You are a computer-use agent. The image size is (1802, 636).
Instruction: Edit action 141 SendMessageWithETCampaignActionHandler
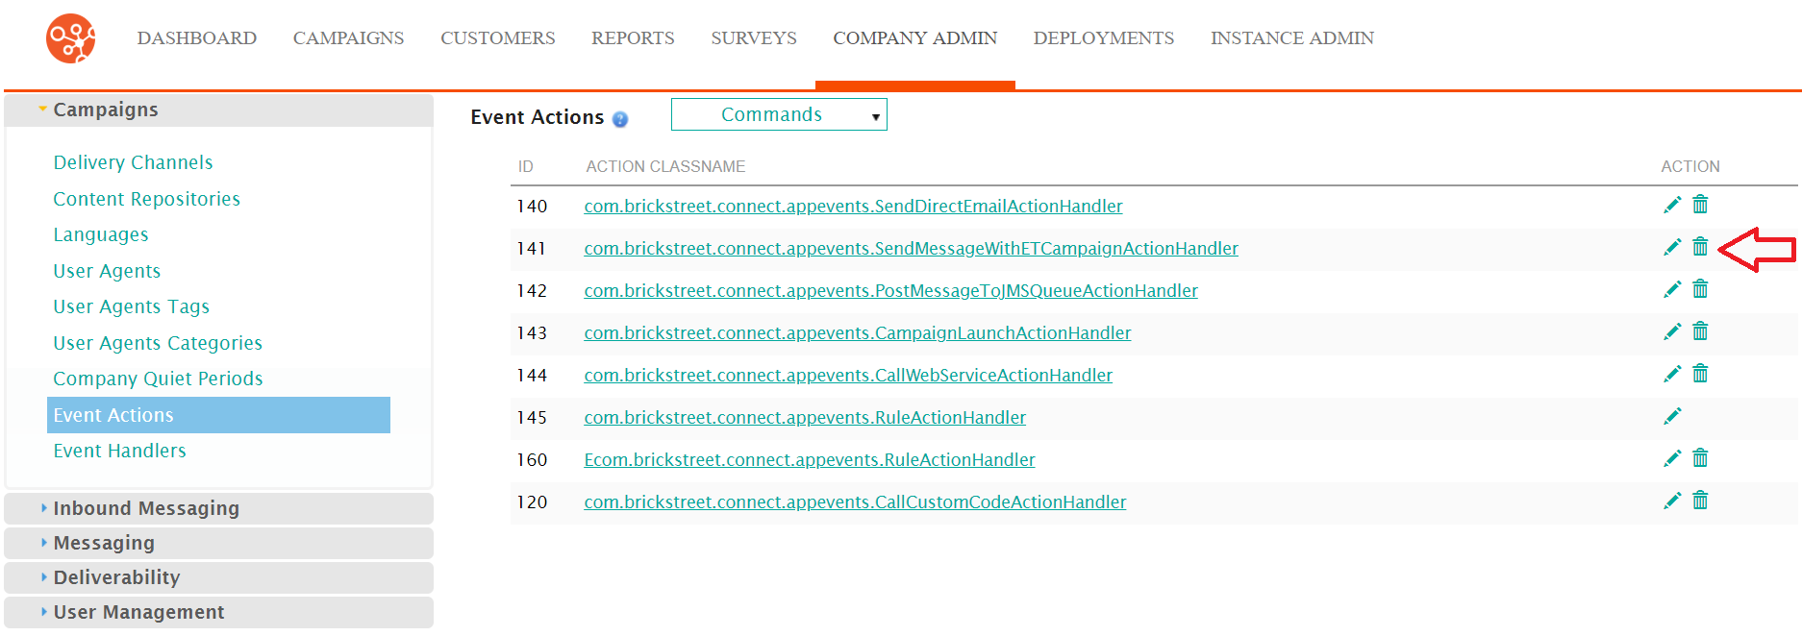[1672, 247]
